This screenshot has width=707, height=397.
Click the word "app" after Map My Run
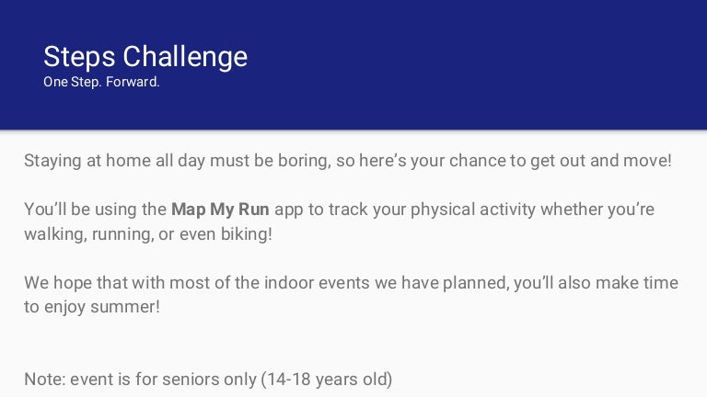point(289,209)
